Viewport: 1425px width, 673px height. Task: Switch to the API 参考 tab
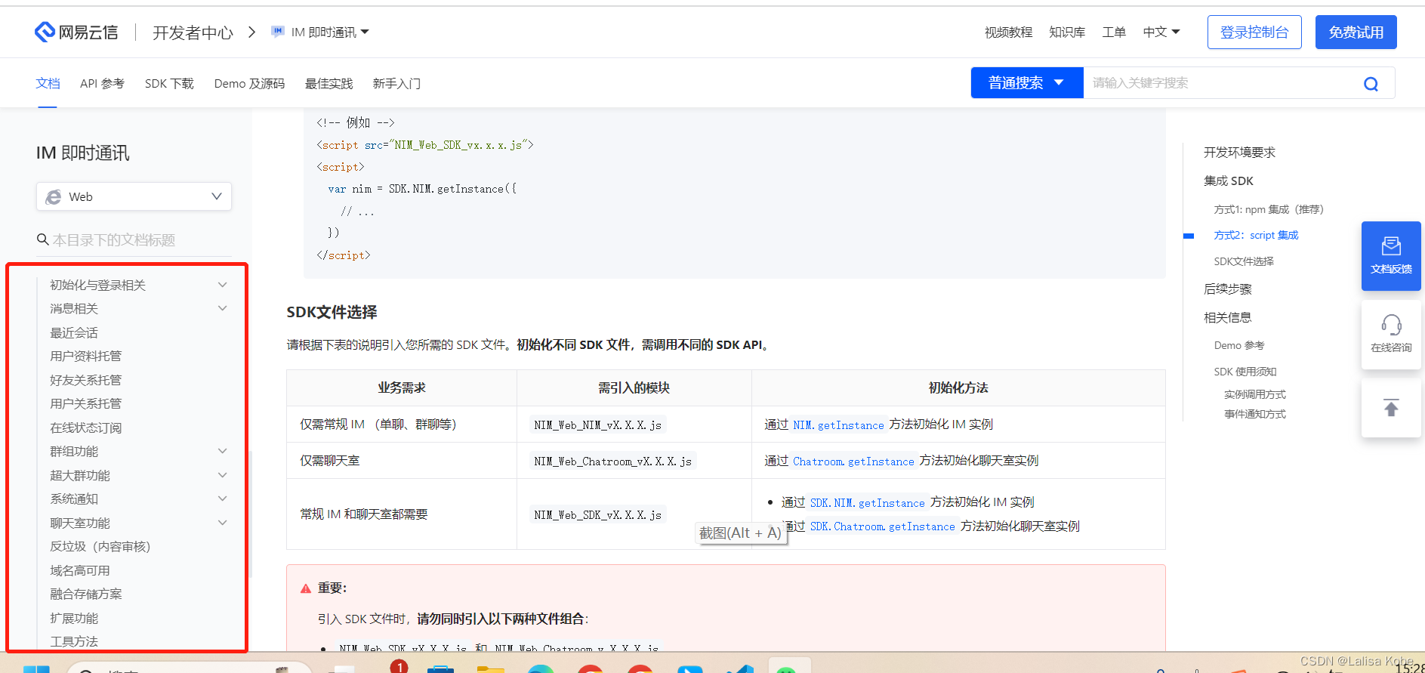coord(102,83)
